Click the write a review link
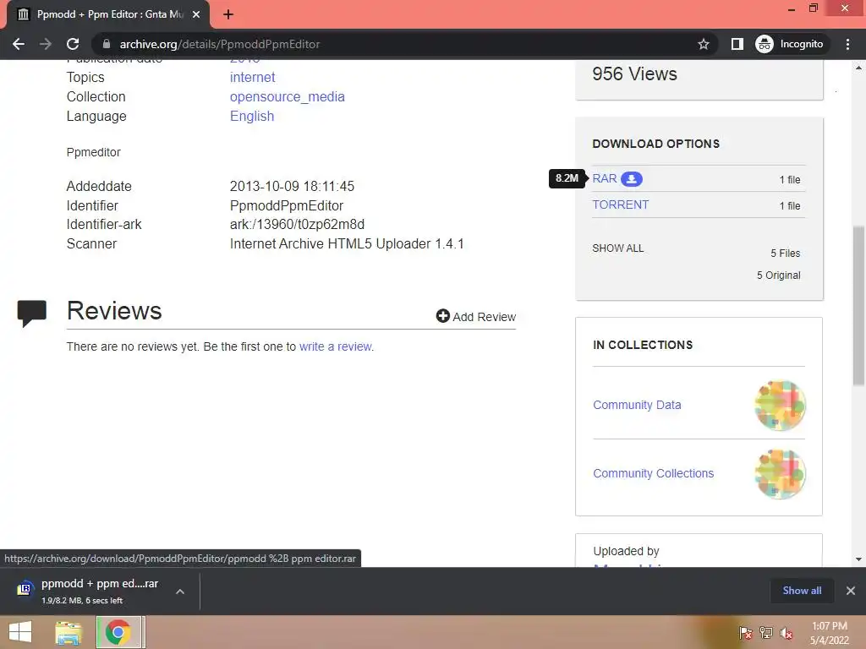The width and height of the screenshot is (866, 649). [336, 346]
